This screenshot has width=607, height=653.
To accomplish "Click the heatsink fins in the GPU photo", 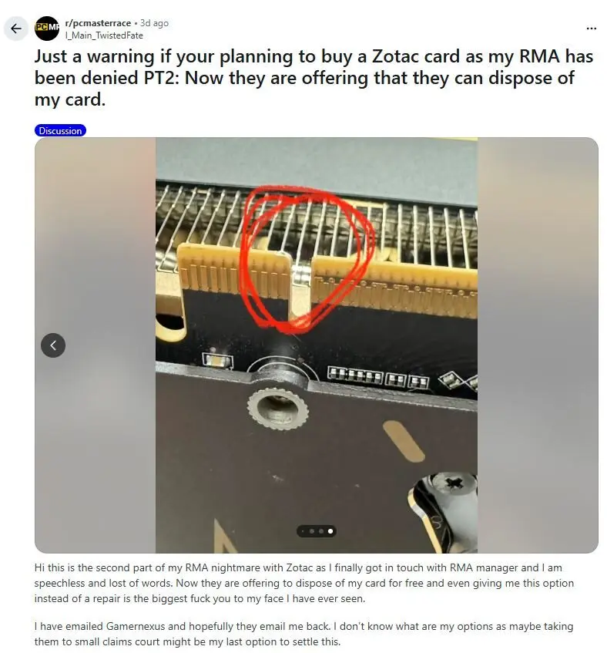I will (316, 227).
